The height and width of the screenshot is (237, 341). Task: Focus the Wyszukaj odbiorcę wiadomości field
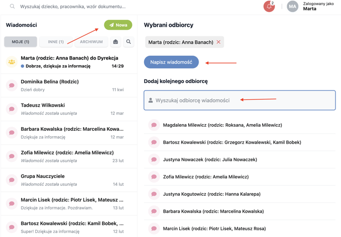(x=240, y=100)
